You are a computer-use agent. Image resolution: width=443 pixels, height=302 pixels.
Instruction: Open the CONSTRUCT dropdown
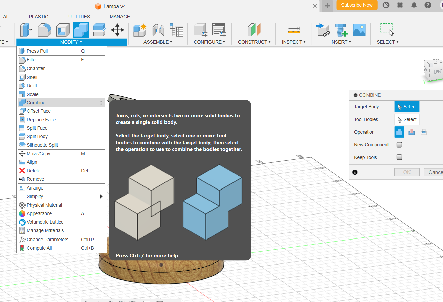point(254,42)
